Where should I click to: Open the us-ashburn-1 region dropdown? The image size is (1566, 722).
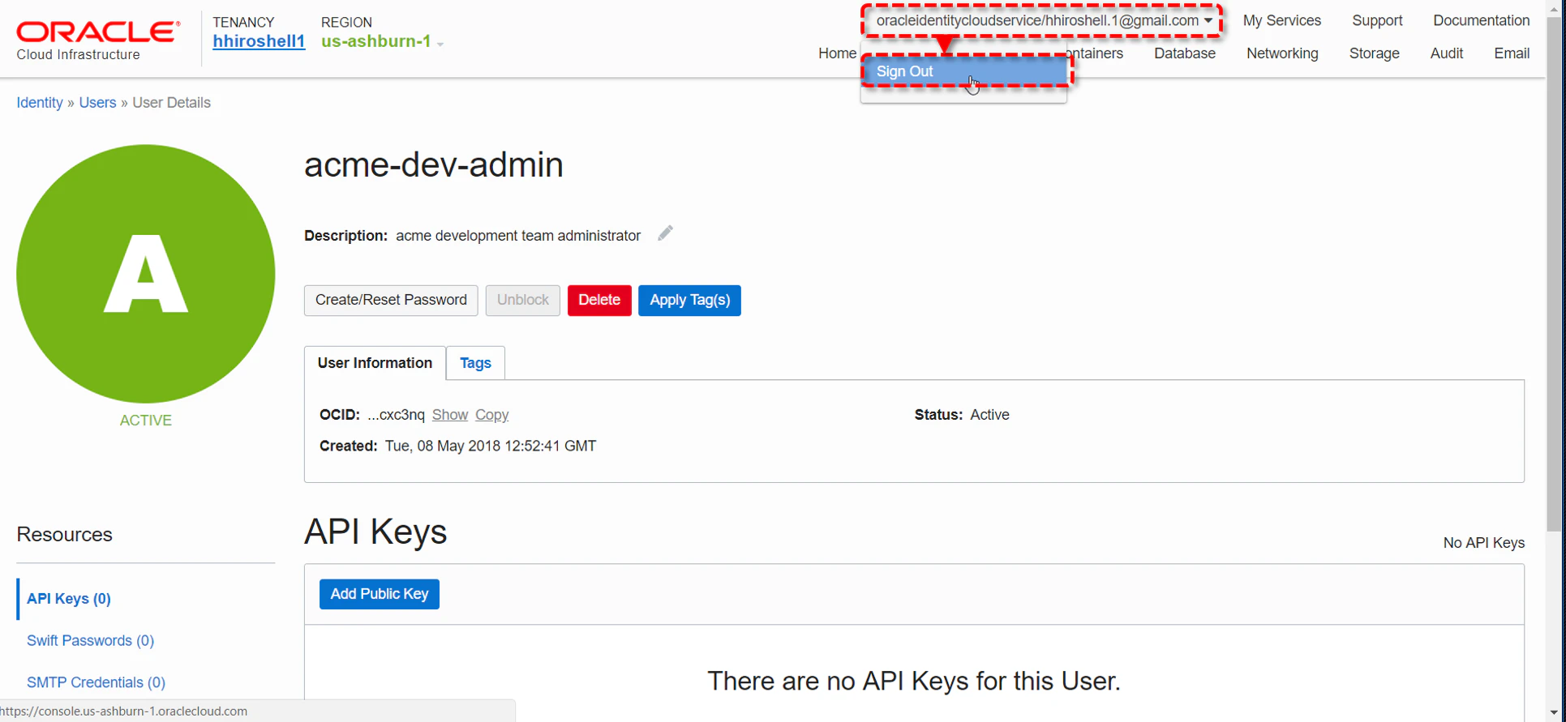(382, 41)
